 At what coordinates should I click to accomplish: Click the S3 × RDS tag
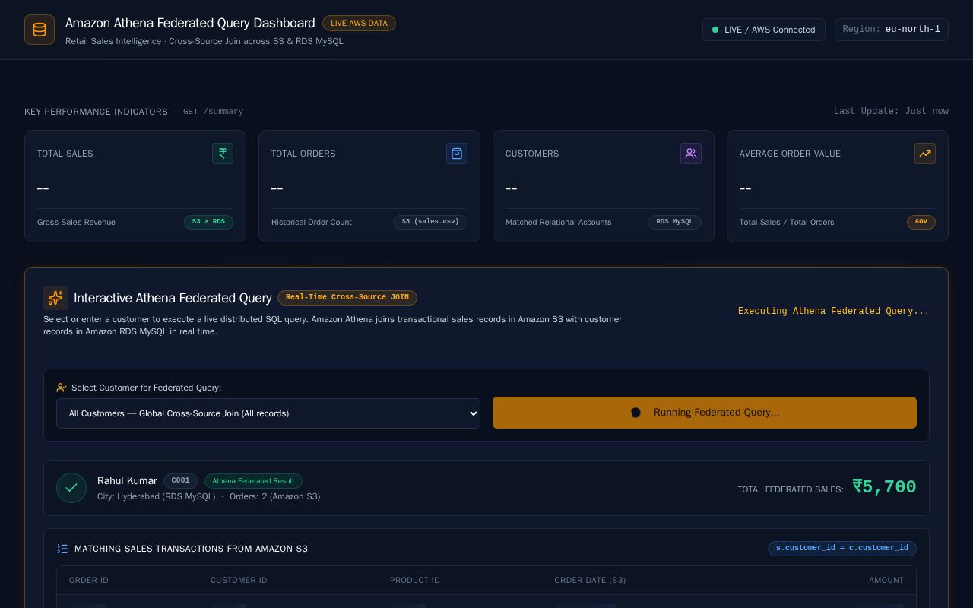(x=208, y=222)
